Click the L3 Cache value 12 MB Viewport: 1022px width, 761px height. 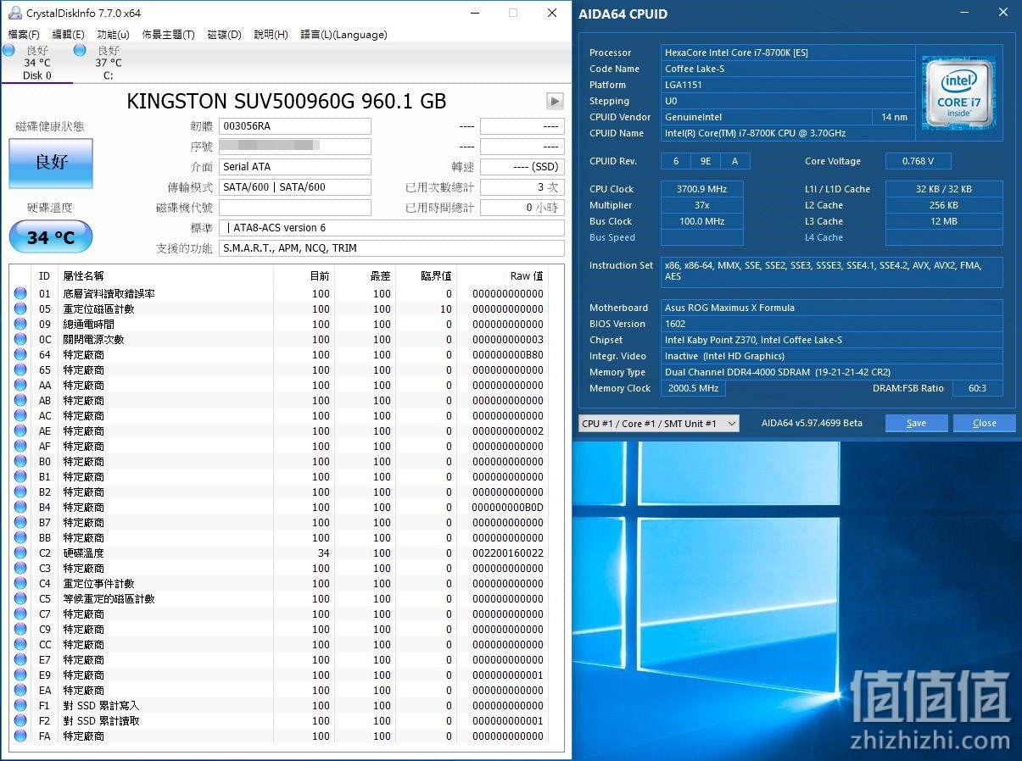click(944, 221)
